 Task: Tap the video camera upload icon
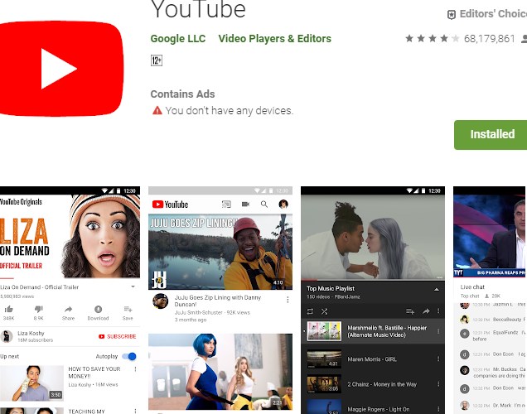point(245,205)
